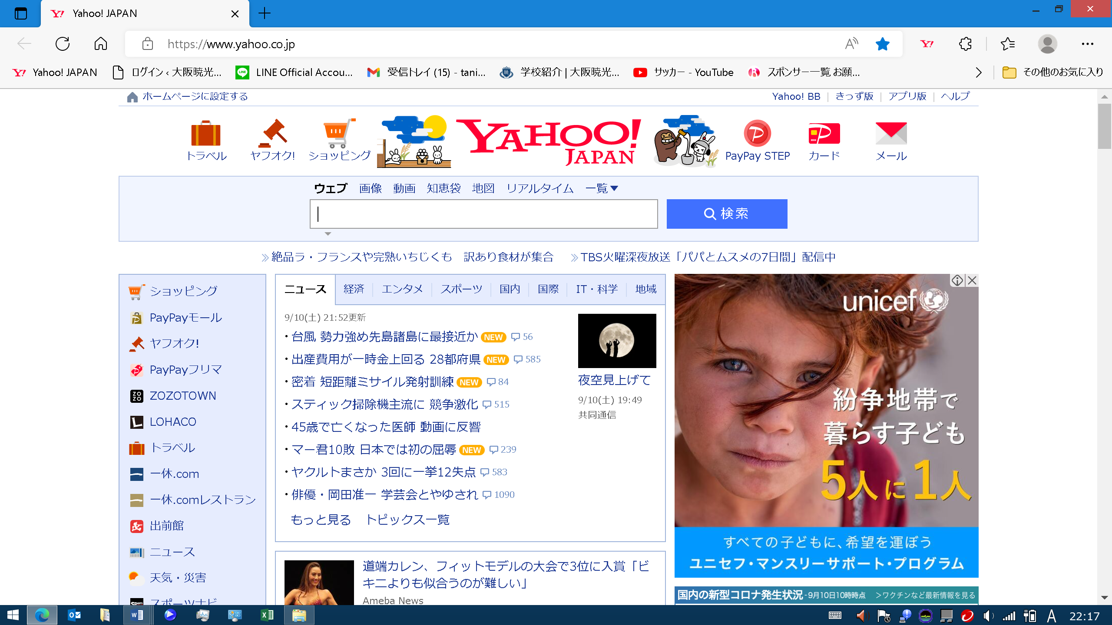Select リアルタイム search option
The image size is (1112, 625).
(x=540, y=188)
